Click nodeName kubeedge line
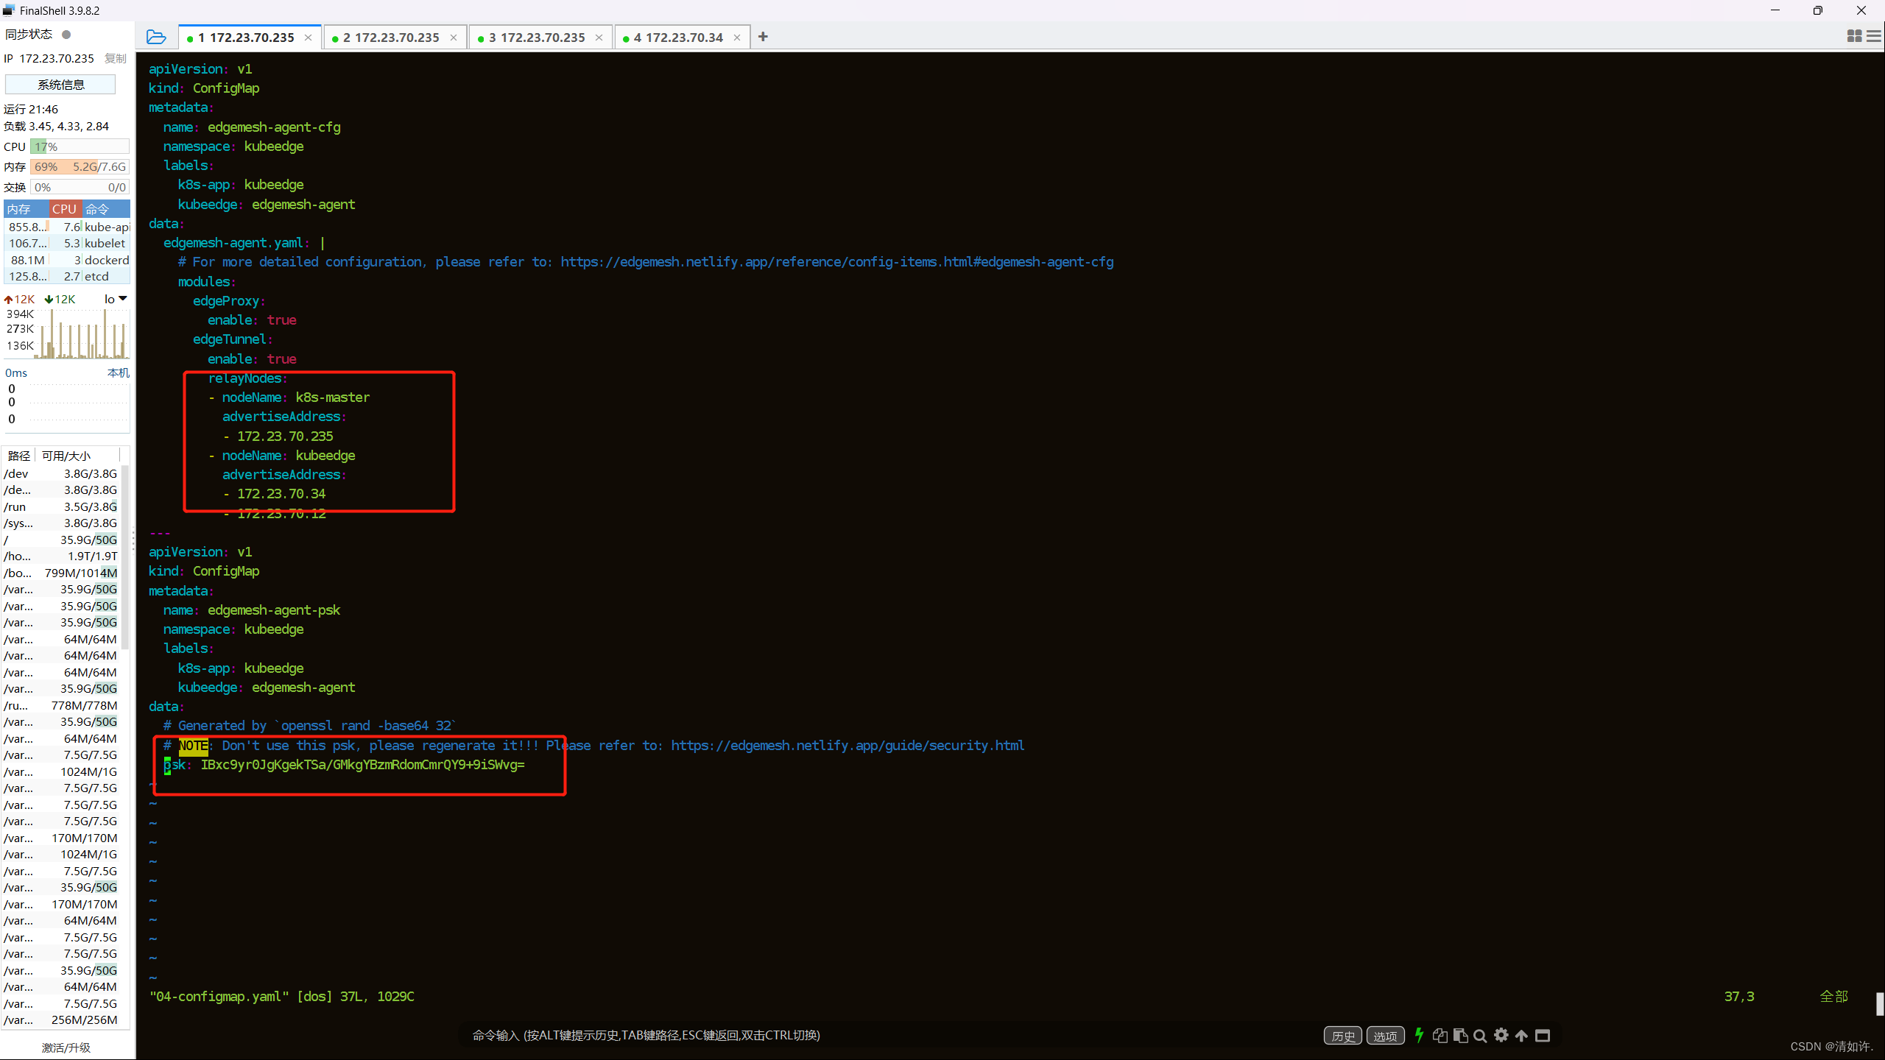Viewport: 1885px width, 1060px height. 281,456
